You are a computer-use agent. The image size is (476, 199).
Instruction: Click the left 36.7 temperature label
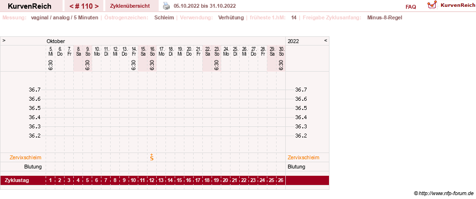(x=34, y=90)
